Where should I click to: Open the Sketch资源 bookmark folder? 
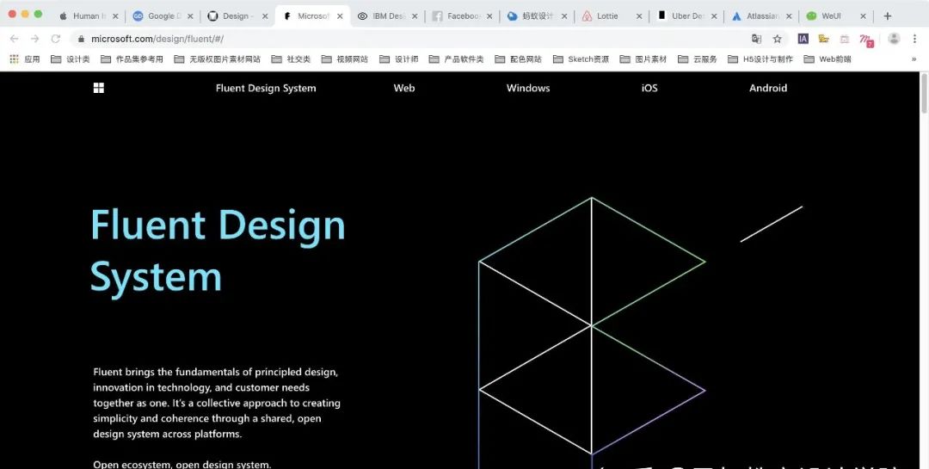coord(581,59)
